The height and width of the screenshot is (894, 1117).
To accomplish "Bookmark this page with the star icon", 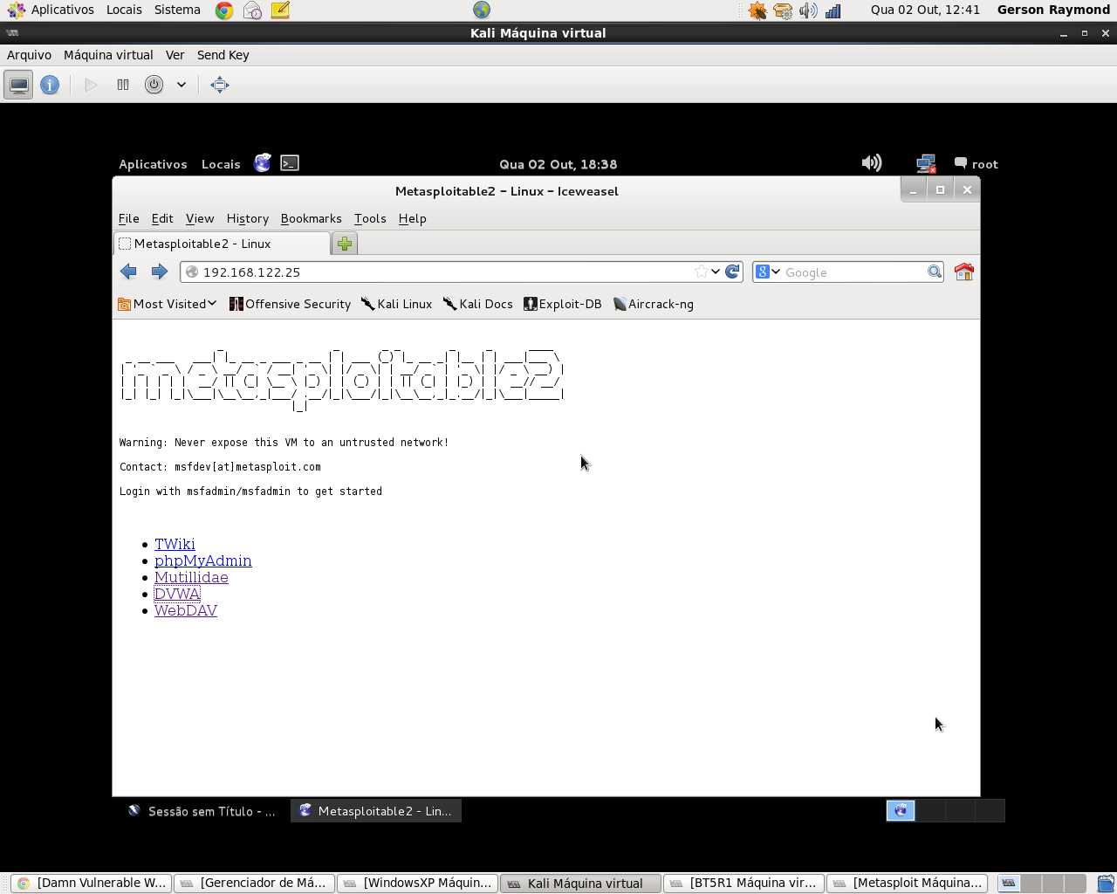I will 701,272.
